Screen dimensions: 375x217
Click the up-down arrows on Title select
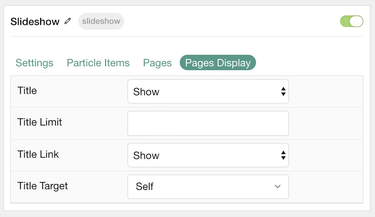point(284,91)
